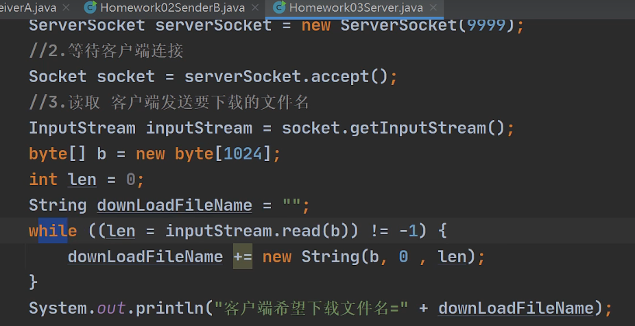Click the serverSocket variable in first line
This screenshot has height=326, width=635.
(213, 25)
